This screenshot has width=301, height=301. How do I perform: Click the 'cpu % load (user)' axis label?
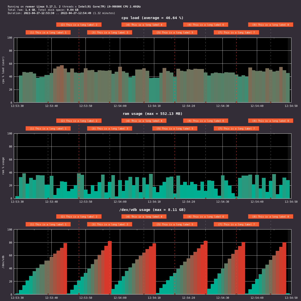click(3, 70)
